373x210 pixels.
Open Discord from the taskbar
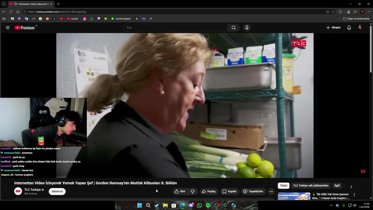tap(191, 205)
